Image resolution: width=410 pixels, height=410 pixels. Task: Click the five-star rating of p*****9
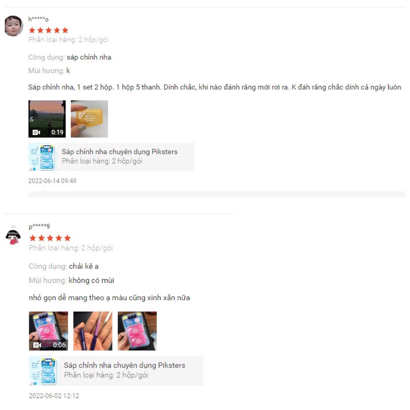[50, 238]
